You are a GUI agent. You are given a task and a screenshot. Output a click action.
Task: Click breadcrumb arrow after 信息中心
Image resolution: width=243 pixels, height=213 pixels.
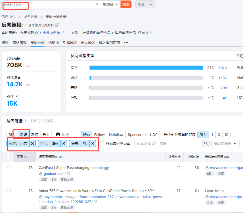(20, 17)
